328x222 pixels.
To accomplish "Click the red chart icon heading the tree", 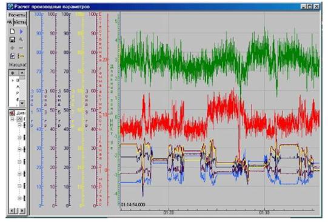I will pos(12,113).
